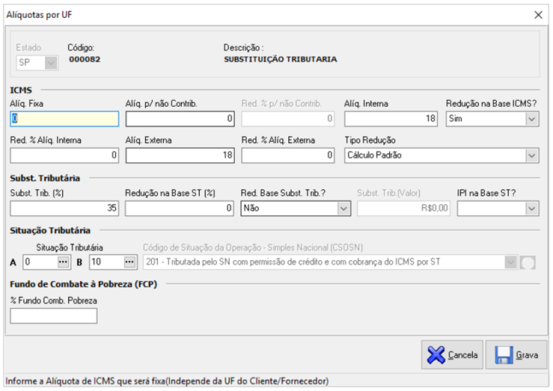Click the Alíq. Fixa input field
The image size is (553, 391).
[x=64, y=119]
